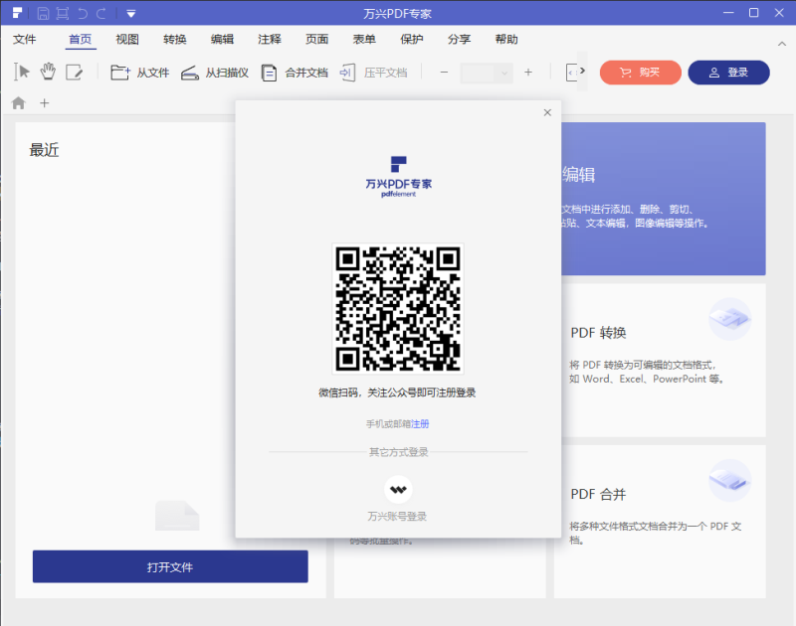Image resolution: width=796 pixels, height=626 pixels.
Task: Expand the zoom level dropdown
Action: pos(503,73)
